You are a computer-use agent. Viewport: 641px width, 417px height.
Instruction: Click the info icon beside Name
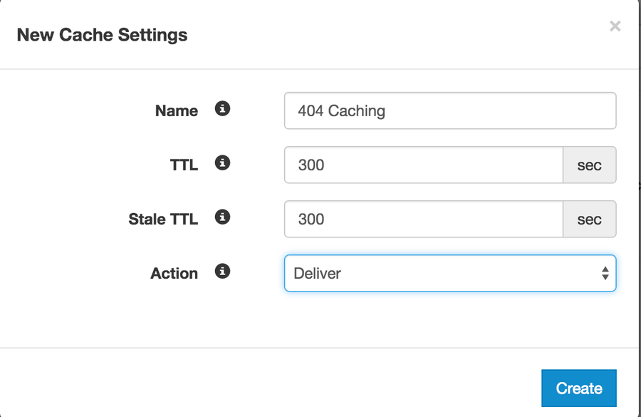pyautogui.click(x=222, y=109)
